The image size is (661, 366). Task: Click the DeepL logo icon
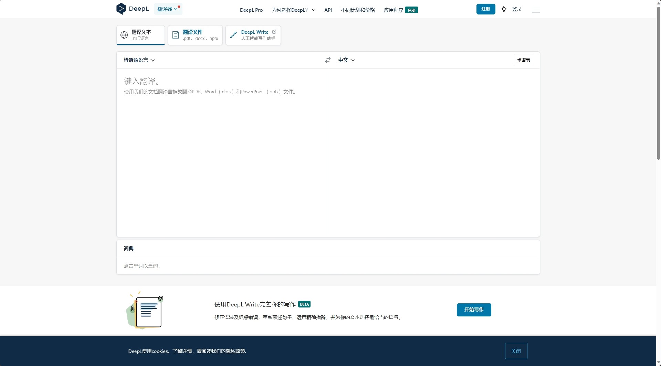pos(121,9)
